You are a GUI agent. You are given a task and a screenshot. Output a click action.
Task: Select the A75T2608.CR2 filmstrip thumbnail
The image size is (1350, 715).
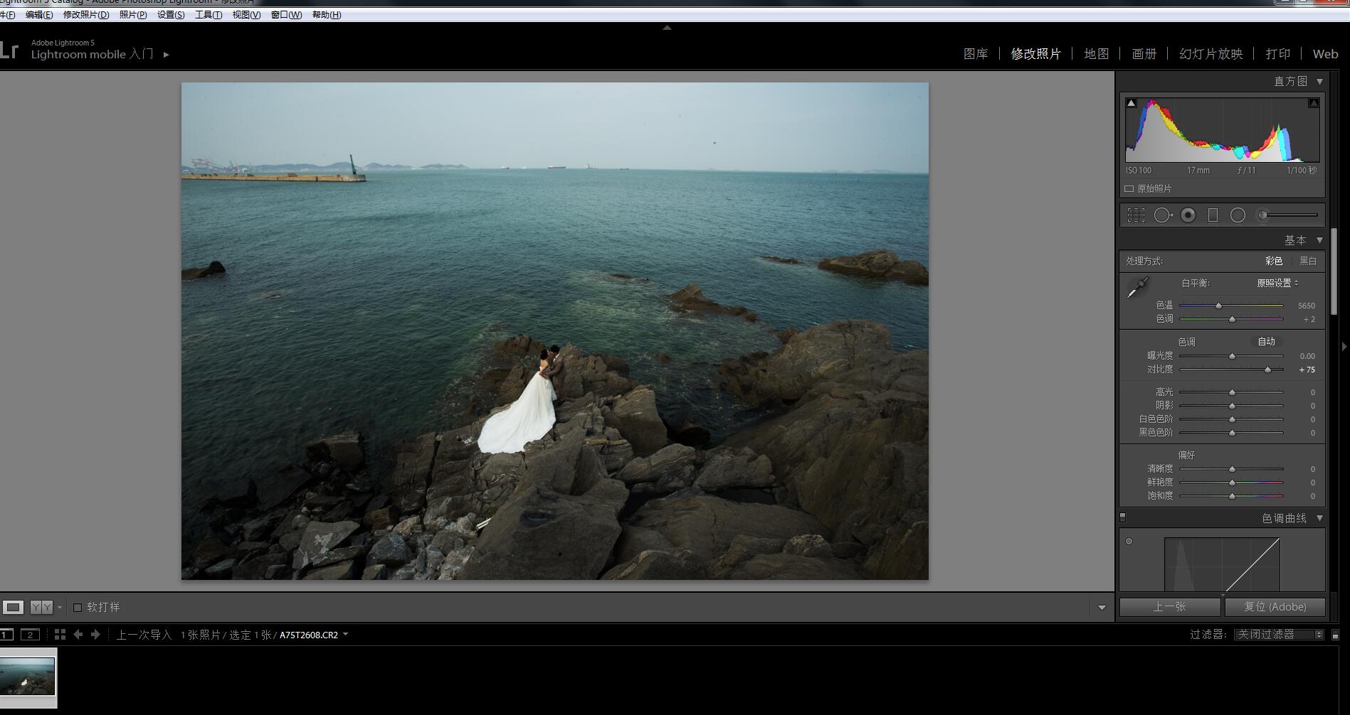pyautogui.click(x=28, y=676)
